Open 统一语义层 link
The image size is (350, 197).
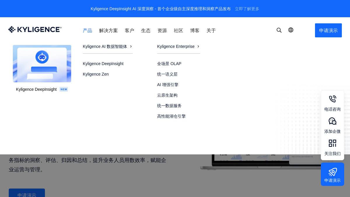tap(167, 74)
